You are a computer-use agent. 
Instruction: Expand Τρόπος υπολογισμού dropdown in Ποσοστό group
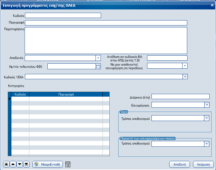tap(207, 144)
